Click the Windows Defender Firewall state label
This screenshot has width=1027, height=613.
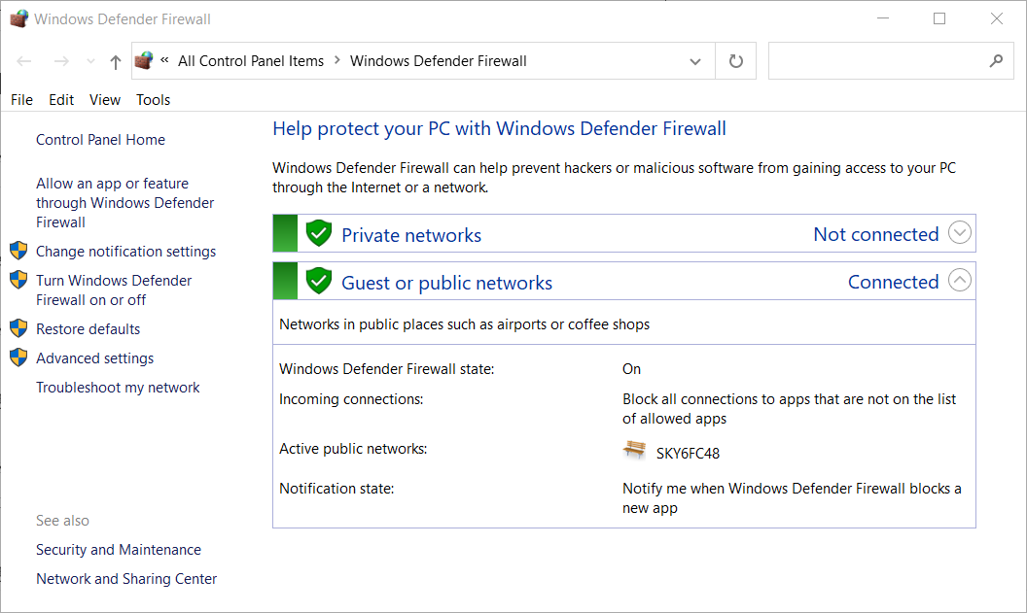click(386, 369)
